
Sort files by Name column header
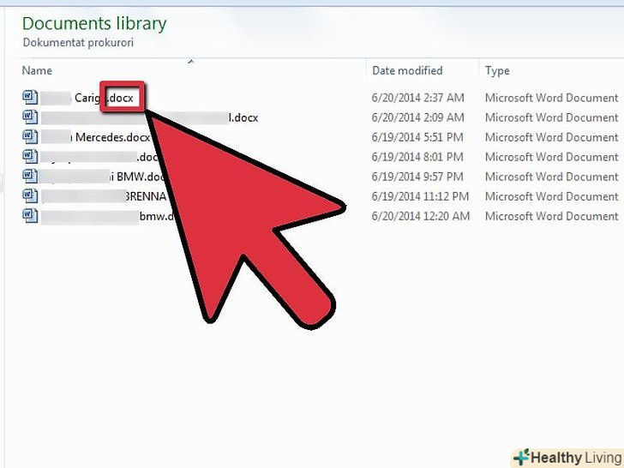37,70
